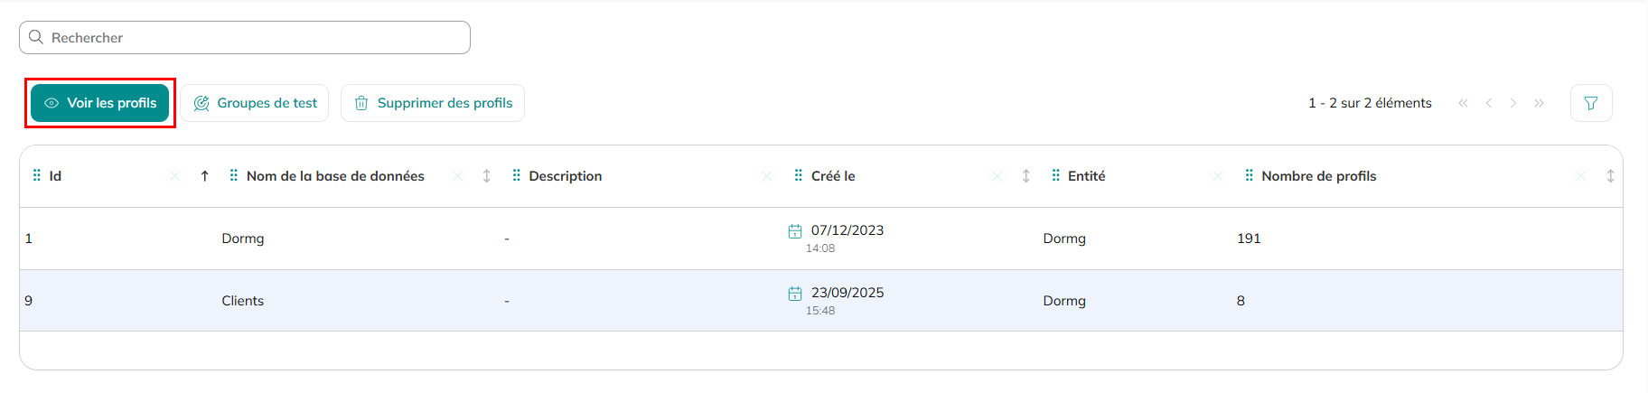
Task: Click Id cell with value 1
Action: tap(29, 239)
